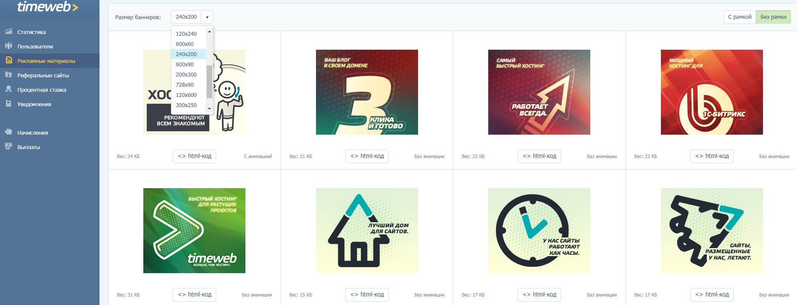
Task: Go to Реферальные сайты section
Action: (43, 76)
